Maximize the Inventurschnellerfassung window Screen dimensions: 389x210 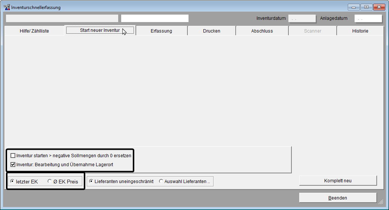pyautogui.click(x=366, y=7)
